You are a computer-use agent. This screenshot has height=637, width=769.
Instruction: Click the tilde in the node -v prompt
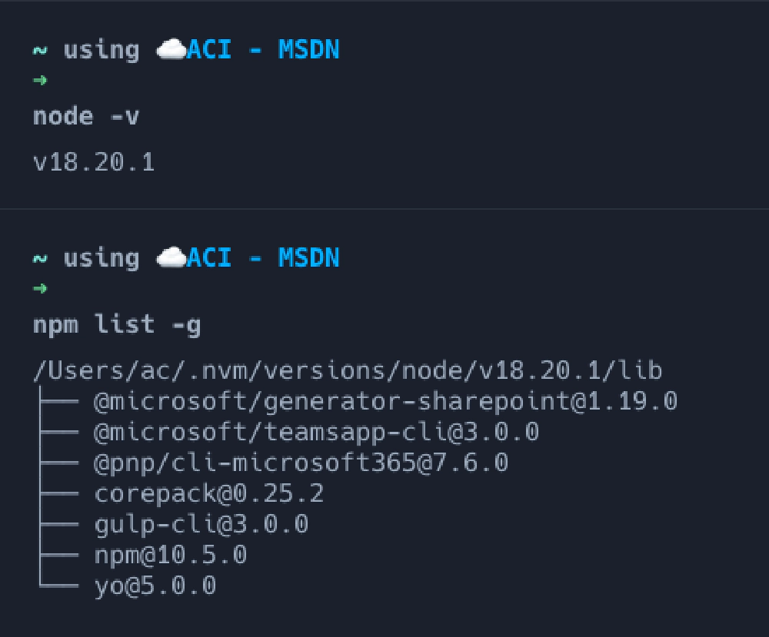(x=40, y=51)
